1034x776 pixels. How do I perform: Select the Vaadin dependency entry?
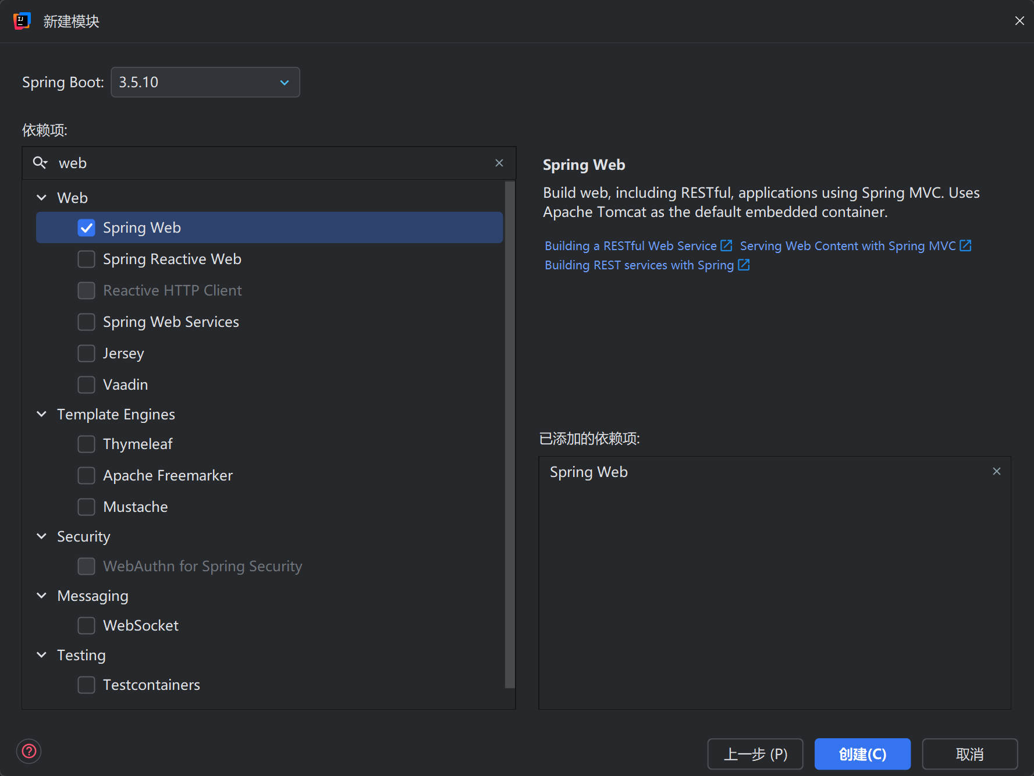click(125, 385)
